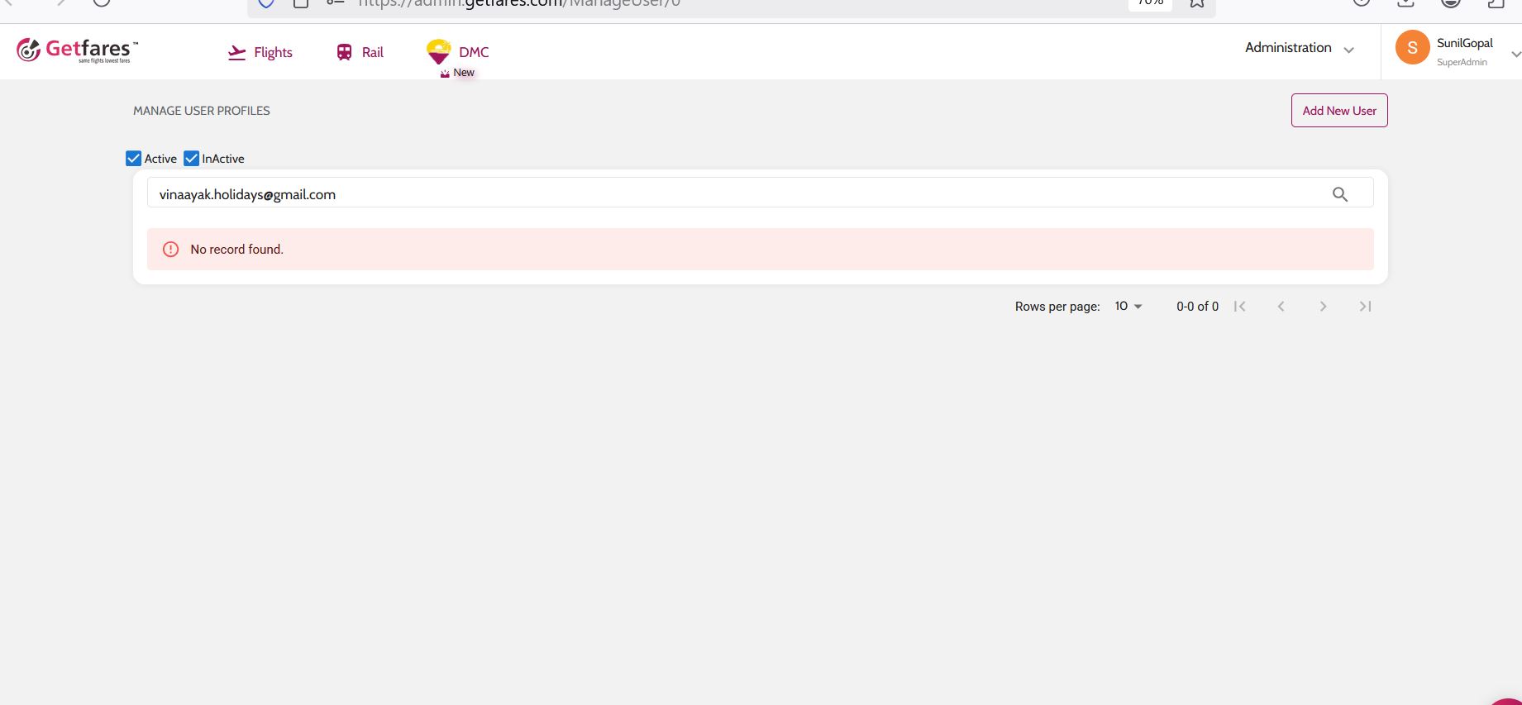Go to the previous page arrow

click(1281, 307)
